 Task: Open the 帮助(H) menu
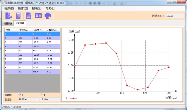pyautogui.click(x=50, y=8)
